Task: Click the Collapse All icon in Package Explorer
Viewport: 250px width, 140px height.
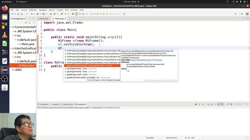Action: point(26,23)
